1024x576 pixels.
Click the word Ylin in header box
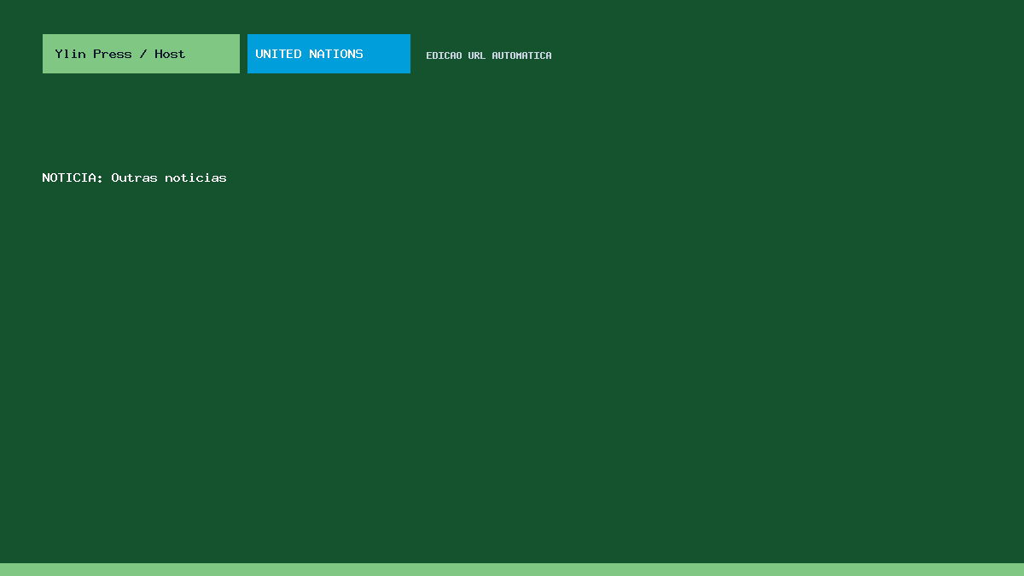[70, 54]
